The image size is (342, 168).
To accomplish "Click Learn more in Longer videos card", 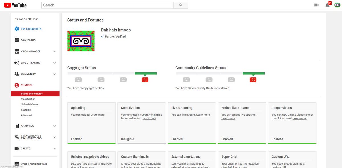I will click(x=300, y=118).
